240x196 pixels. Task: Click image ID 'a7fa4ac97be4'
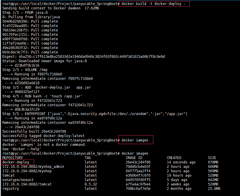[x=138, y=184]
